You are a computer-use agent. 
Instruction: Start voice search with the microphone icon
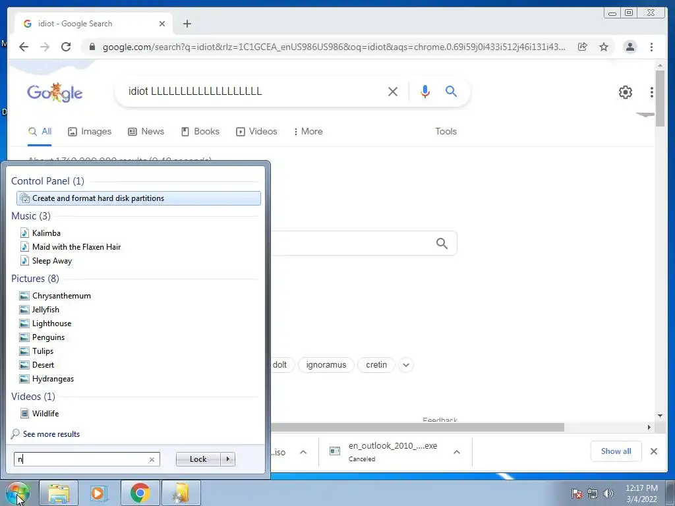pos(425,92)
